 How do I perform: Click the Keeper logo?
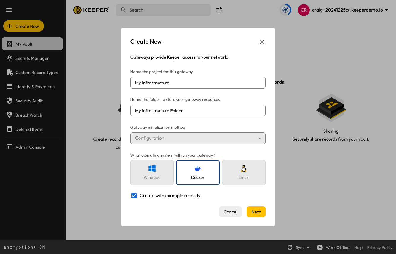(x=91, y=10)
